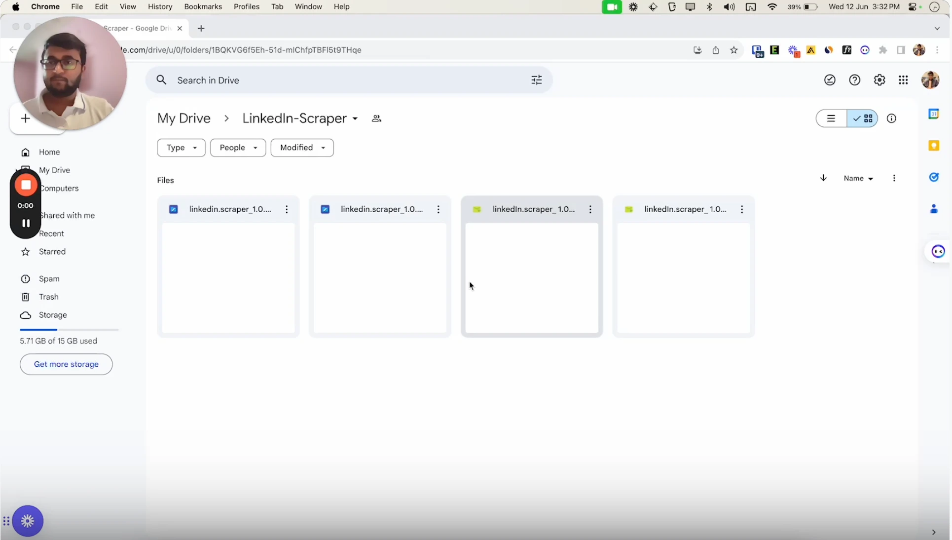Open the Apple menu

[16, 6]
